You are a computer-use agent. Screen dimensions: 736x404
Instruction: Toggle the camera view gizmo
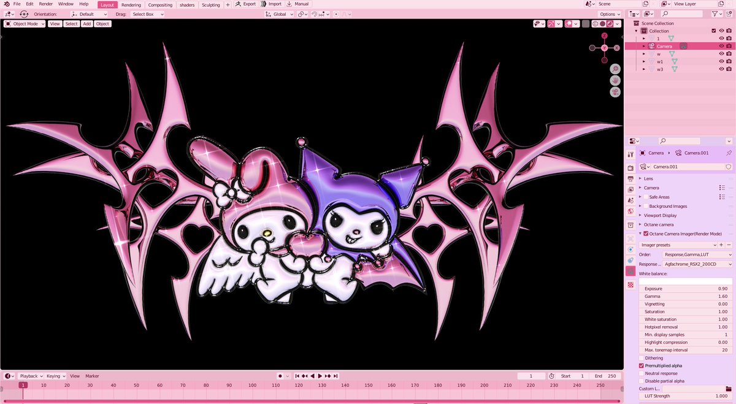tap(615, 92)
